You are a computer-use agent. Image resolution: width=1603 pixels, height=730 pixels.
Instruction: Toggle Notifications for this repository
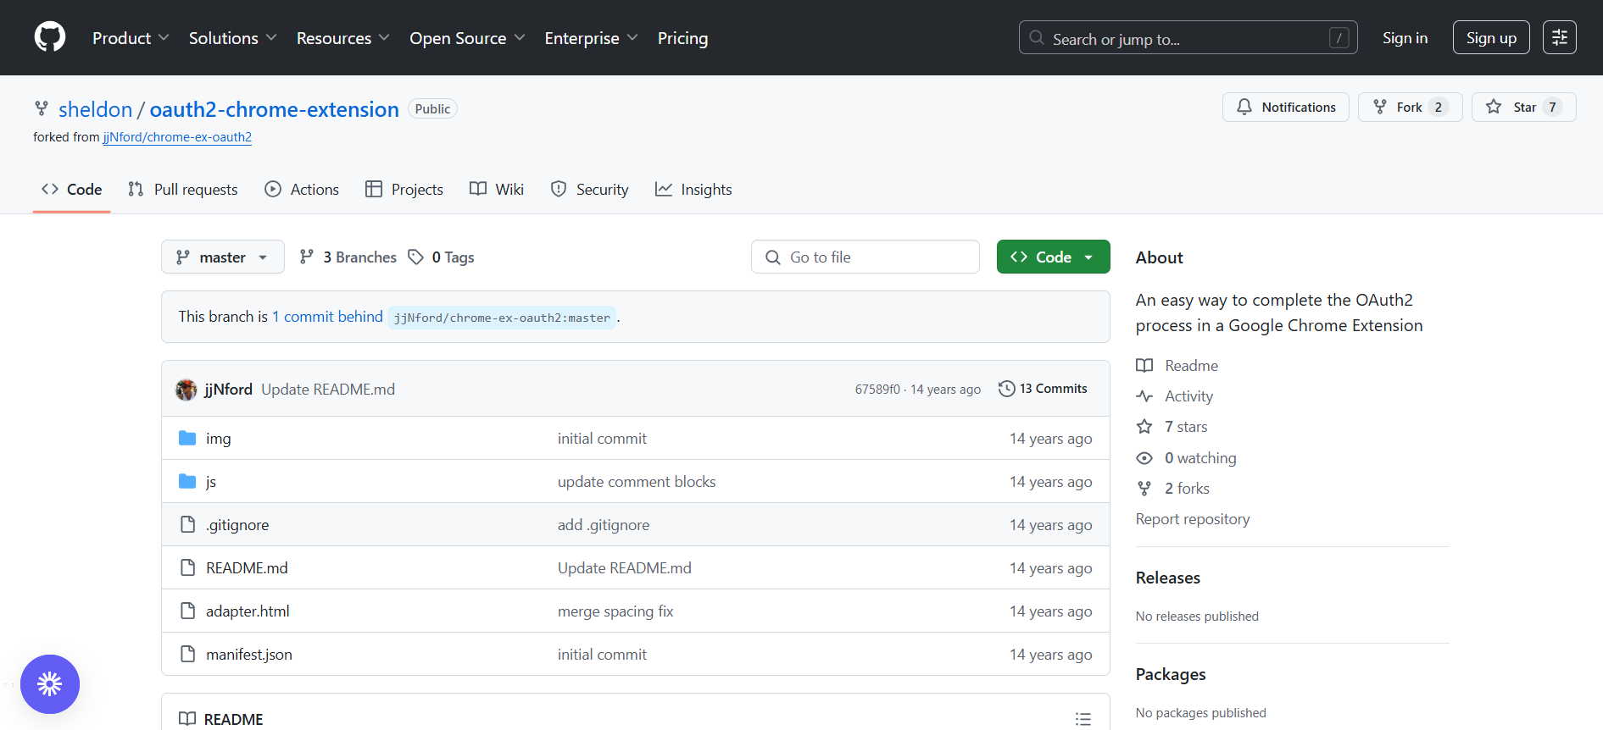coord(1285,107)
